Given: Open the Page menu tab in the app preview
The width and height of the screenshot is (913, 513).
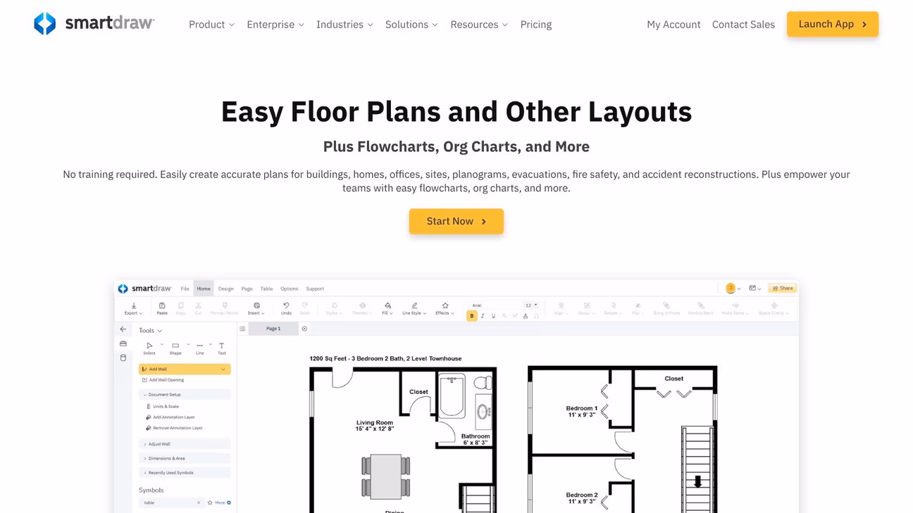Looking at the screenshot, I should coord(247,289).
